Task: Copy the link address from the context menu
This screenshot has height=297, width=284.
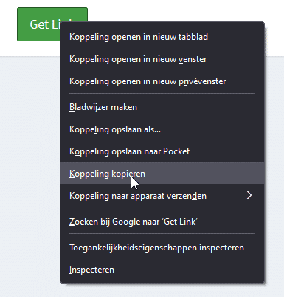Action: tap(162, 173)
